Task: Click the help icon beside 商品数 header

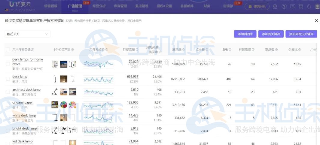Action: coord(276,50)
